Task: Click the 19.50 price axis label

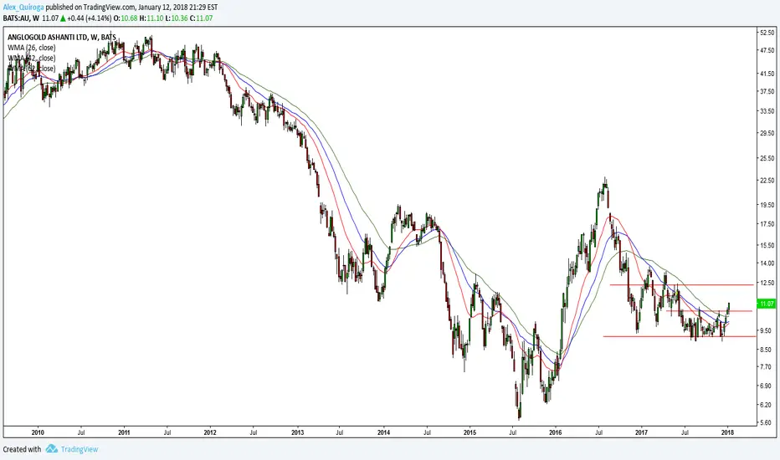Action: click(767, 204)
